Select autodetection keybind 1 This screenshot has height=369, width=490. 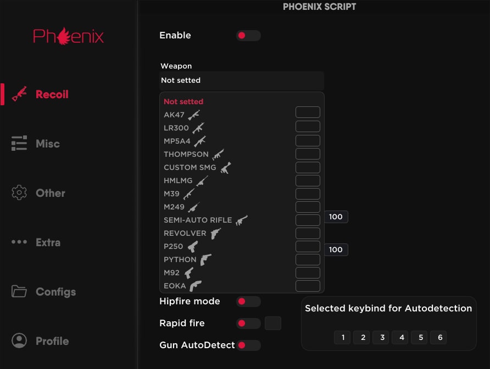pos(342,337)
